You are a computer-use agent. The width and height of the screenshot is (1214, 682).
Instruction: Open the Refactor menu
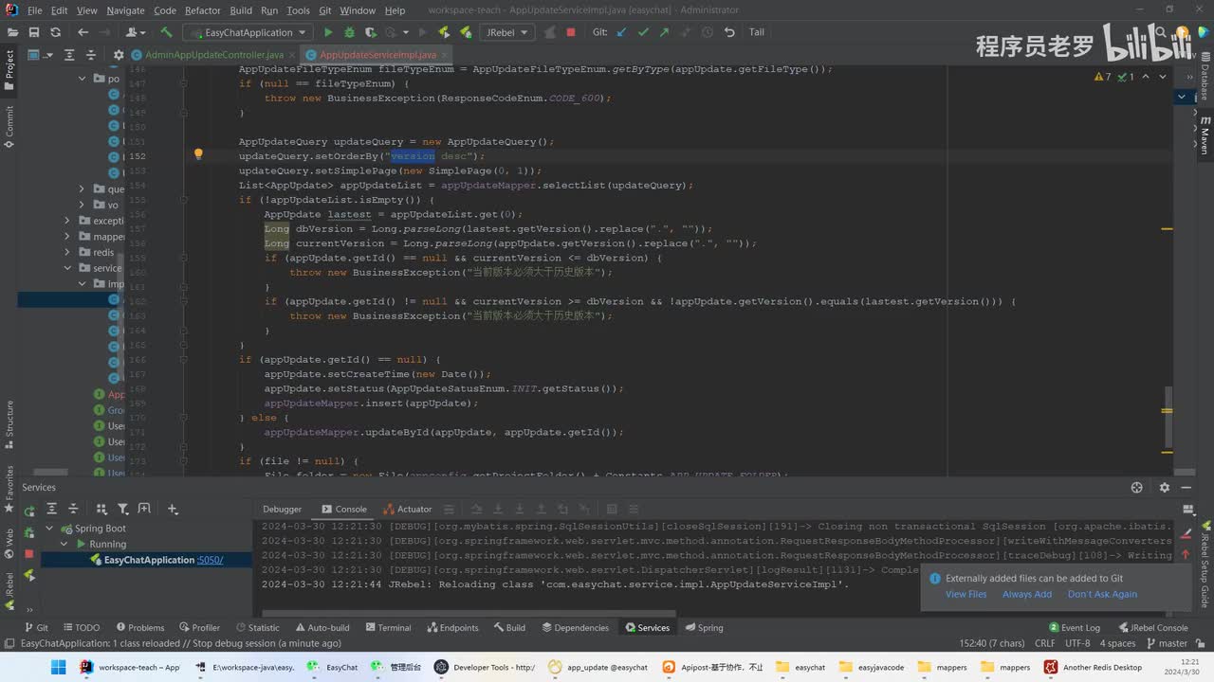203,10
